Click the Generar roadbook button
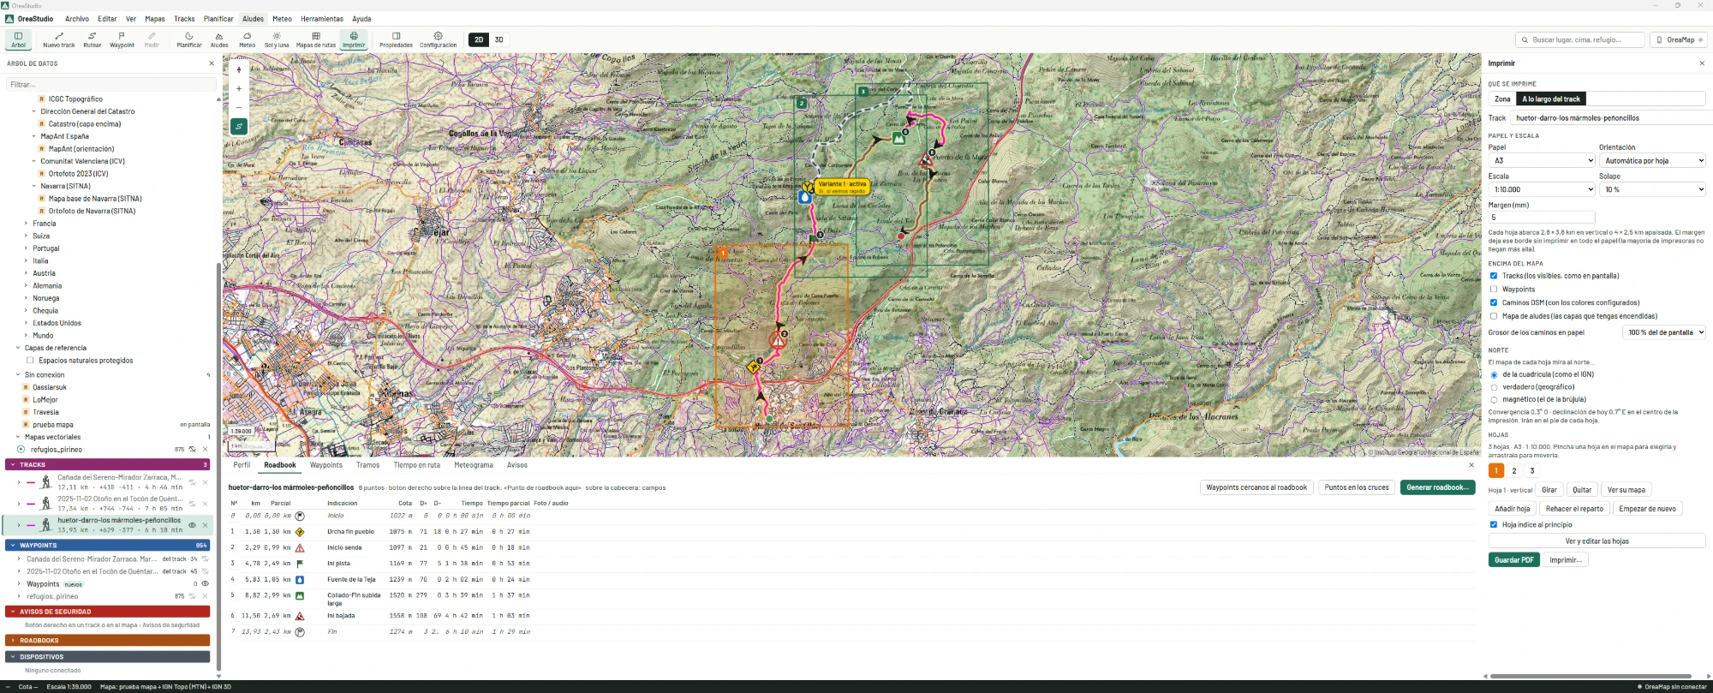The image size is (1713, 693). click(x=1437, y=487)
